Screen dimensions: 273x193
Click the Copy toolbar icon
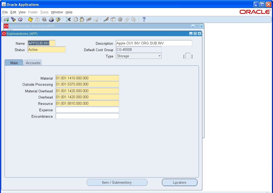click(75, 19)
